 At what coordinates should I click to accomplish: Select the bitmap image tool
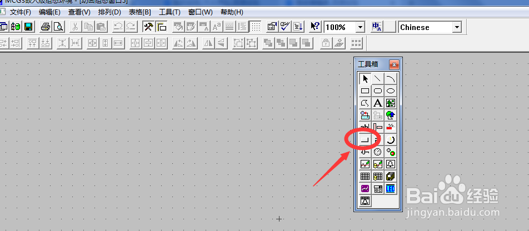[x=390, y=103]
